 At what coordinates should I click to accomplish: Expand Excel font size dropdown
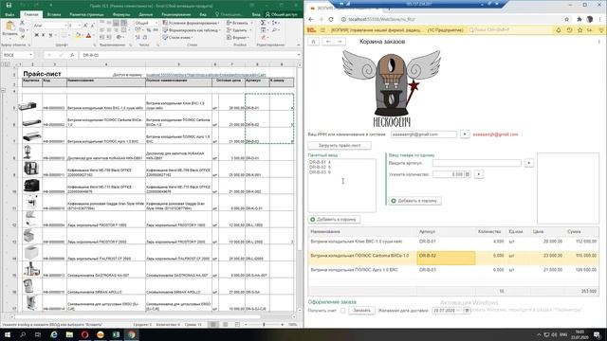pos(80,26)
